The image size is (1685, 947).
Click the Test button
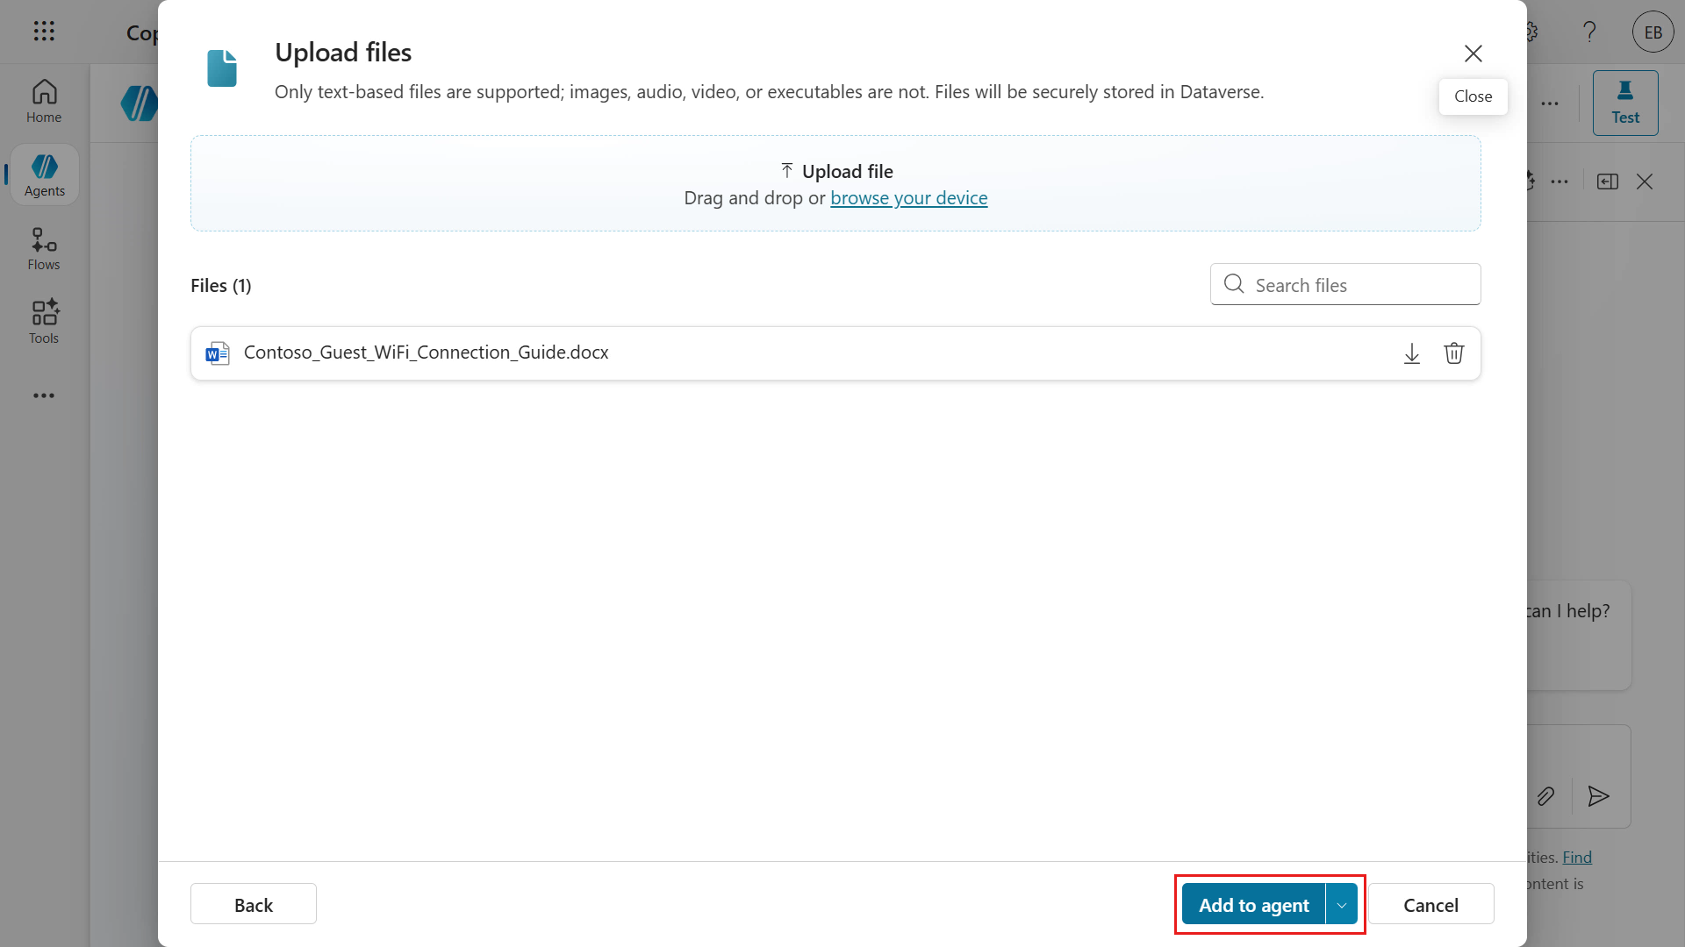[1624, 103]
